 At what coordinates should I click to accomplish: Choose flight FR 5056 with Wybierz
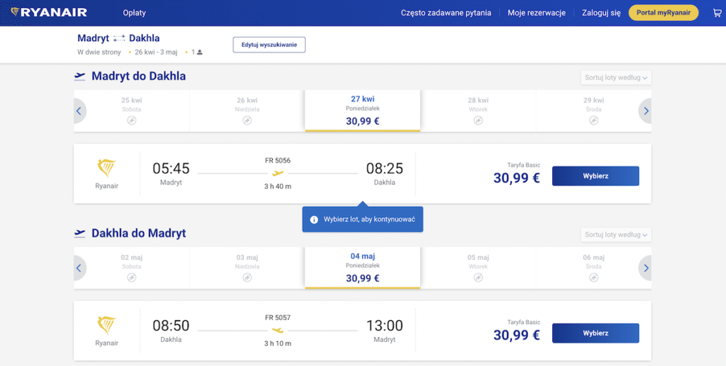pyautogui.click(x=595, y=176)
